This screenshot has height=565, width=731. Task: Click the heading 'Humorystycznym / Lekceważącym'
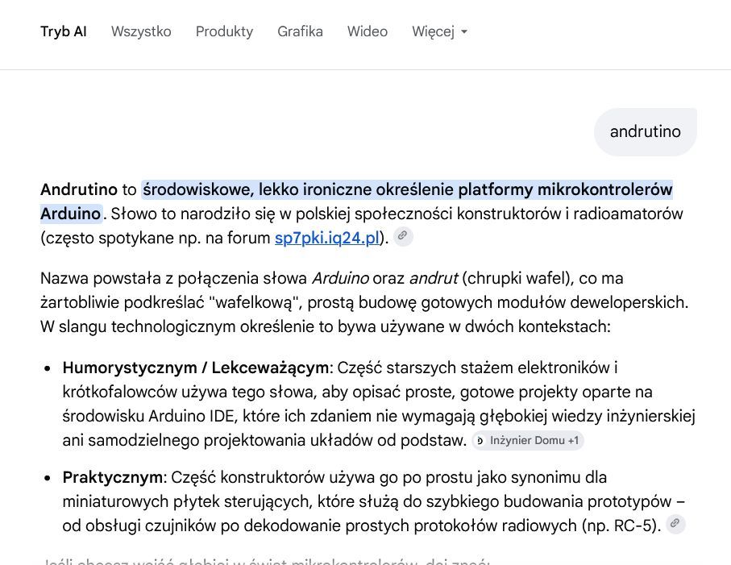click(196, 368)
